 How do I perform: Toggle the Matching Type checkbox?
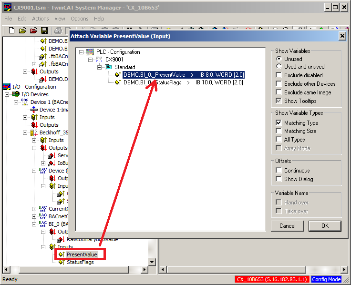(x=279, y=122)
